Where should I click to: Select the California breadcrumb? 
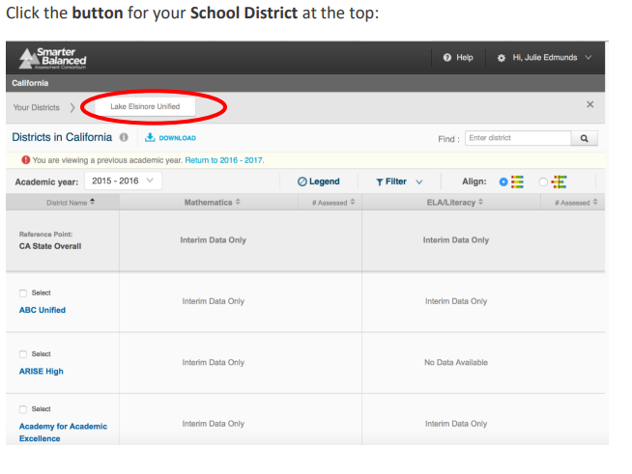click(30, 83)
